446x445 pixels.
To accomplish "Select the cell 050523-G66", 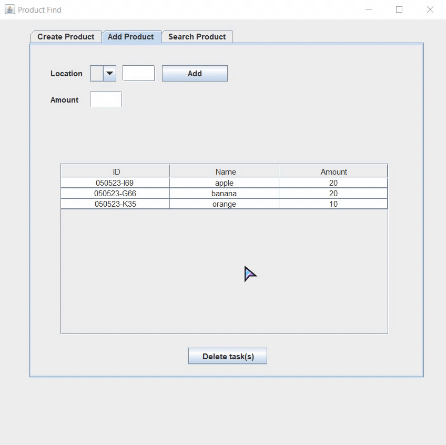I will pos(115,194).
